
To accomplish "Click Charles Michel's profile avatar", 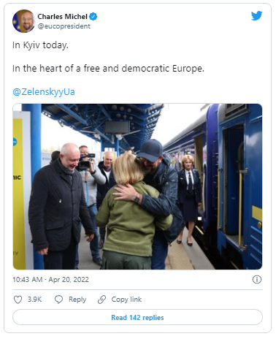I will click(24, 21).
